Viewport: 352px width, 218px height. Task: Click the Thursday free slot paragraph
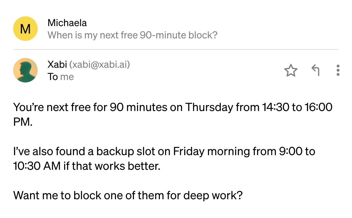click(x=173, y=115)
